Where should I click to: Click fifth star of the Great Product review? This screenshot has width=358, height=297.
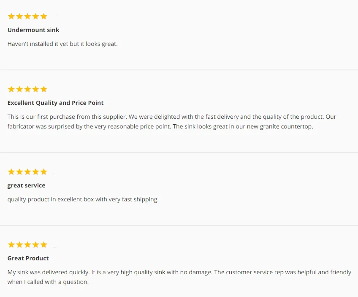pos(43,245)
